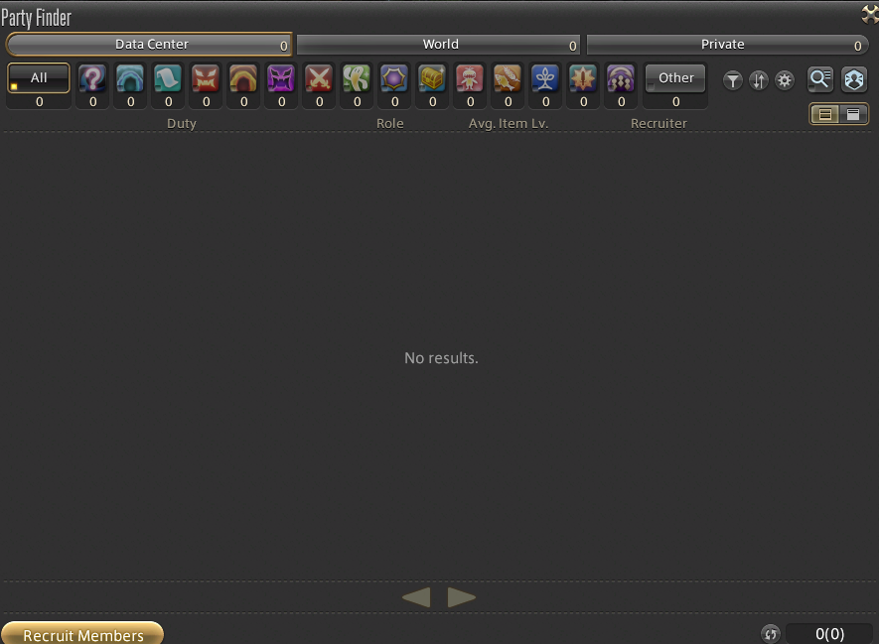Screen dimensions: 879x644
Task: Open the gear settings icon
Action: point(785,80)
